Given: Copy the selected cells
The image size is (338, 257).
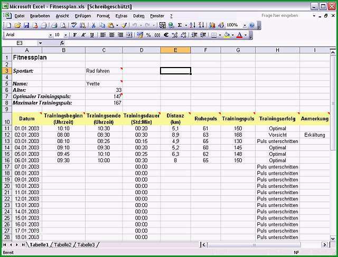Looking at the screenshot, I should [102, 25].
